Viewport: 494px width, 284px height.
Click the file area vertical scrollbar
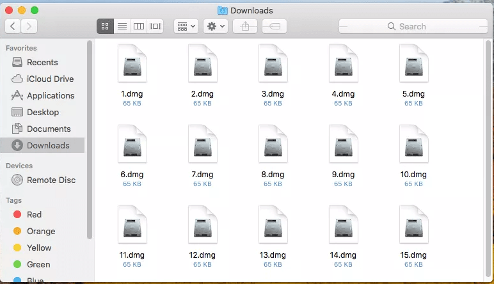click(488, 159)
